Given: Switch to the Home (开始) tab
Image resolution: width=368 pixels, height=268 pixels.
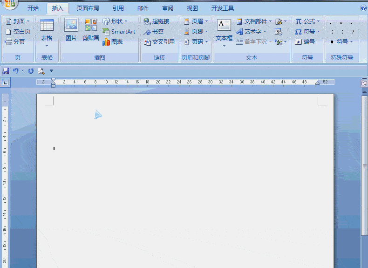Looking at the screenshot, I should (33, 8).
